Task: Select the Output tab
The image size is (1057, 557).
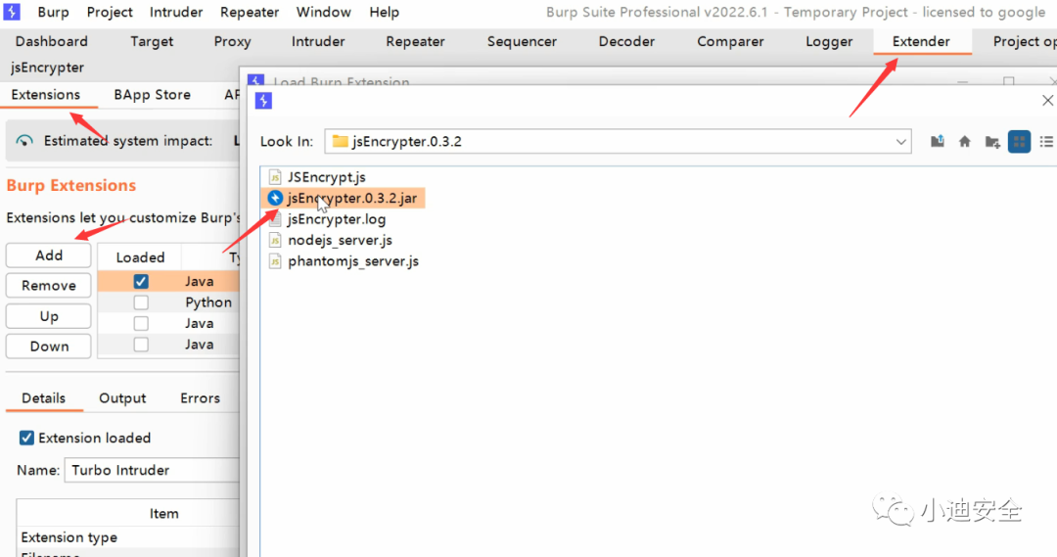Action: tap(122, 397)
